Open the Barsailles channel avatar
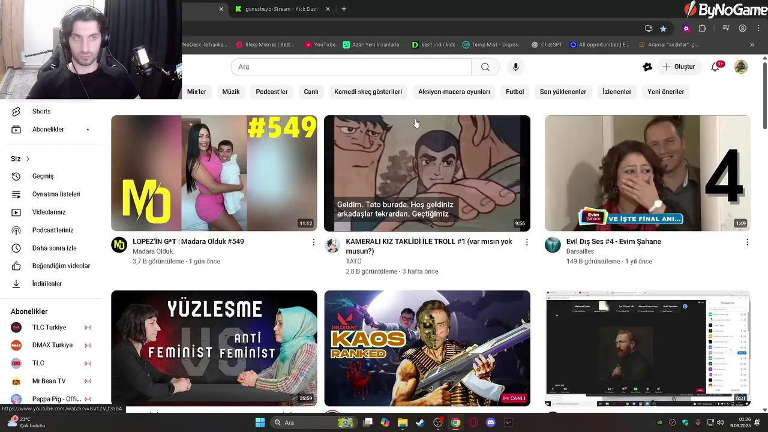This screenshot has height=432, width=768. click(x=553, y=245)
